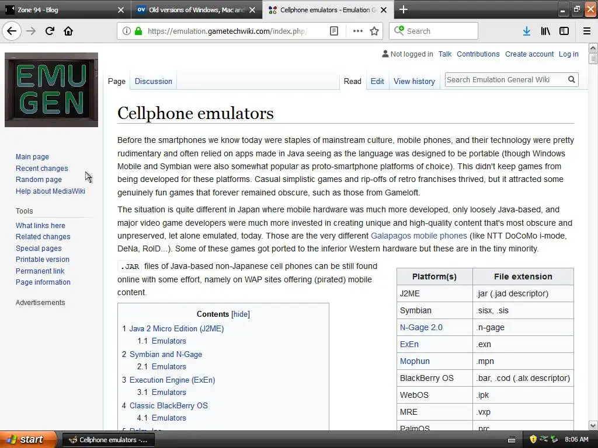
Task: Toggle the sidebars button
Action: [x=564, y=31]
